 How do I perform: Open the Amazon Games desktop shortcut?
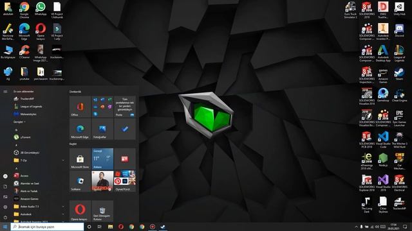[383, 75]
